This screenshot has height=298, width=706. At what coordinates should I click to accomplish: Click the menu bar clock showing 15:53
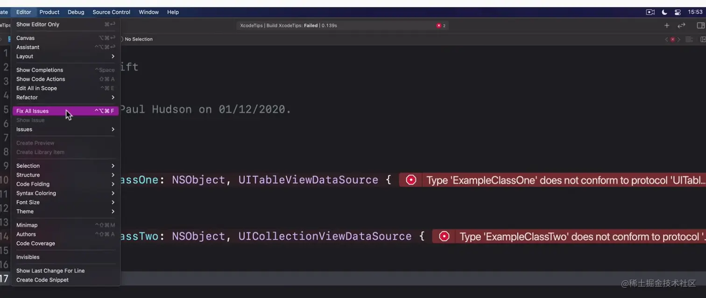[x=695, y=12]
